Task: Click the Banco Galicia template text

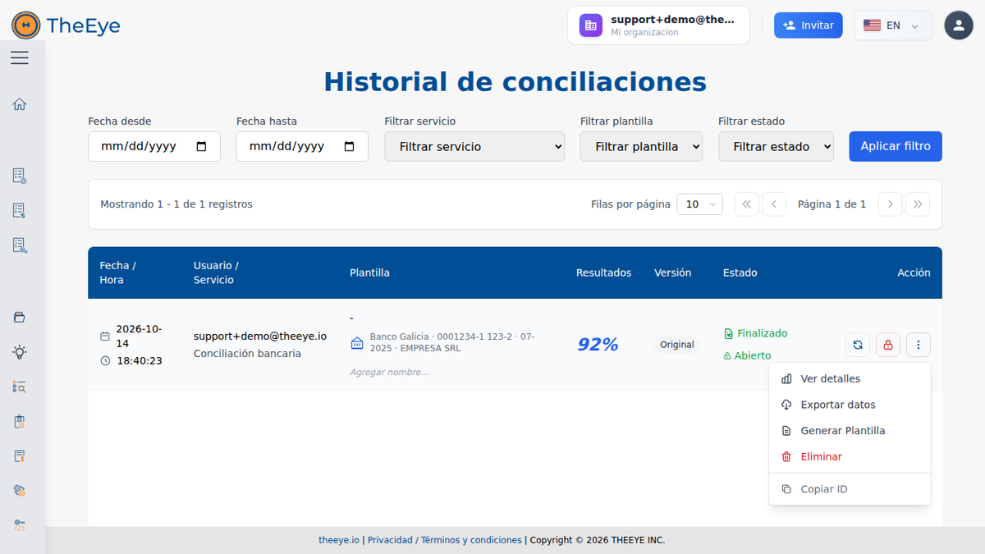Action: [452, 342]
